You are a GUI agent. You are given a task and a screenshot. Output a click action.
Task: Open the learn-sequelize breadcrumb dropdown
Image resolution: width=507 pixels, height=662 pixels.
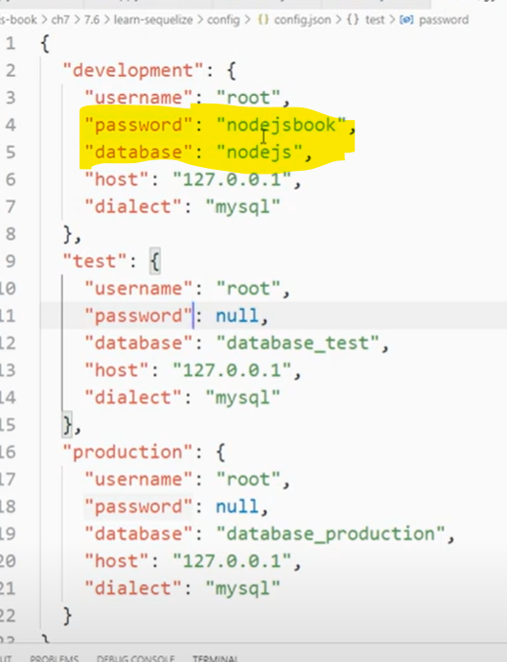click(153, 20)
